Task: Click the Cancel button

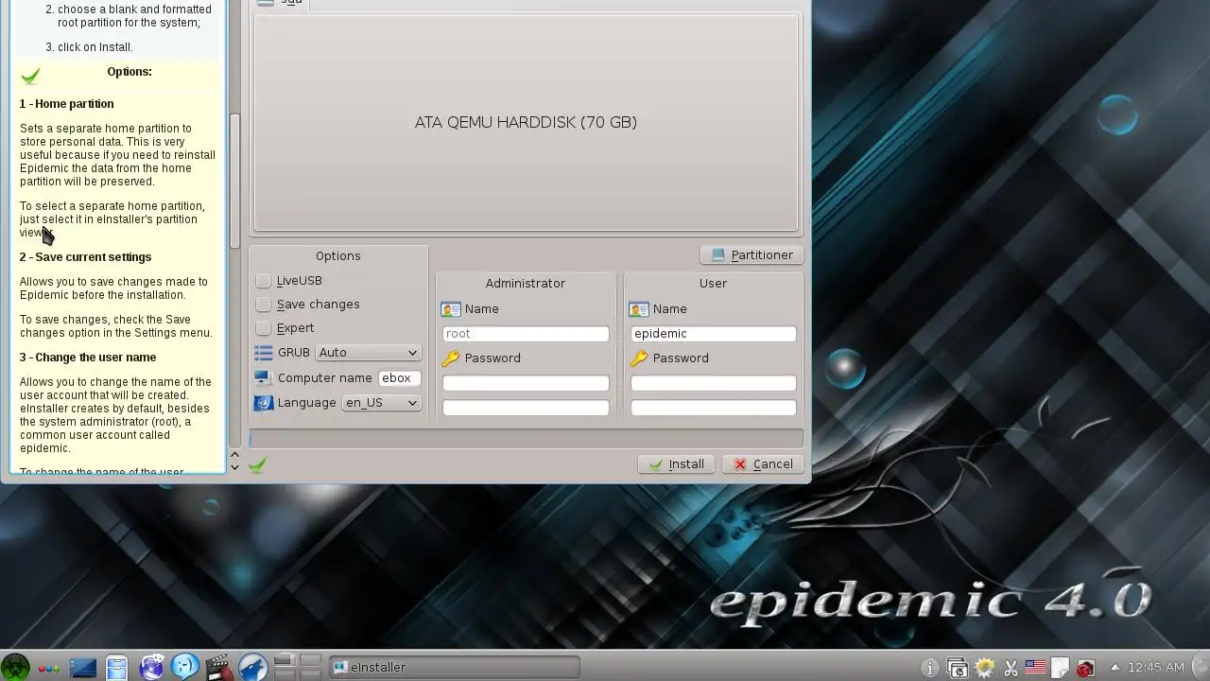Action: pos(763,464)
